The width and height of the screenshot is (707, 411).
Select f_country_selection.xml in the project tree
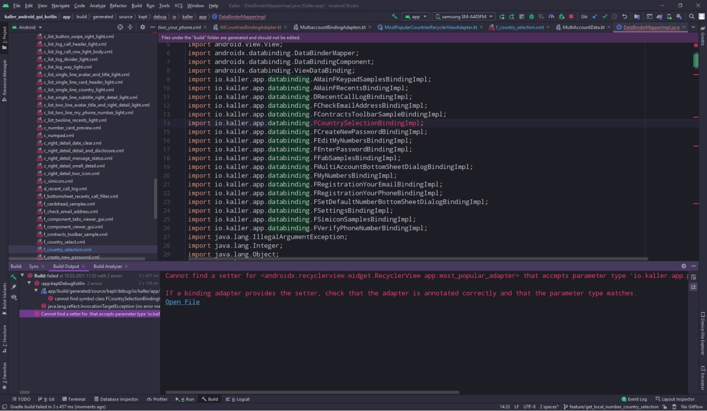tap(67, 250)
